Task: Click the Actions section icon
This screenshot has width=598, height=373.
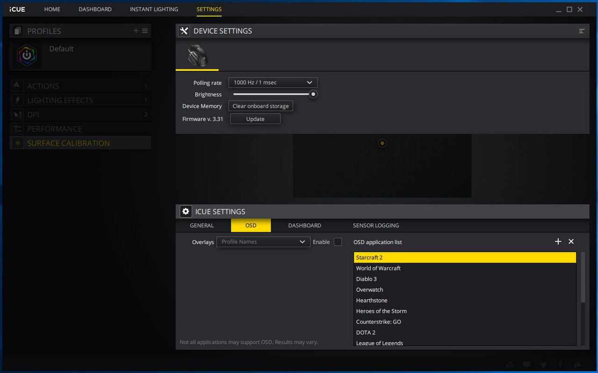Action: point(17,86)
